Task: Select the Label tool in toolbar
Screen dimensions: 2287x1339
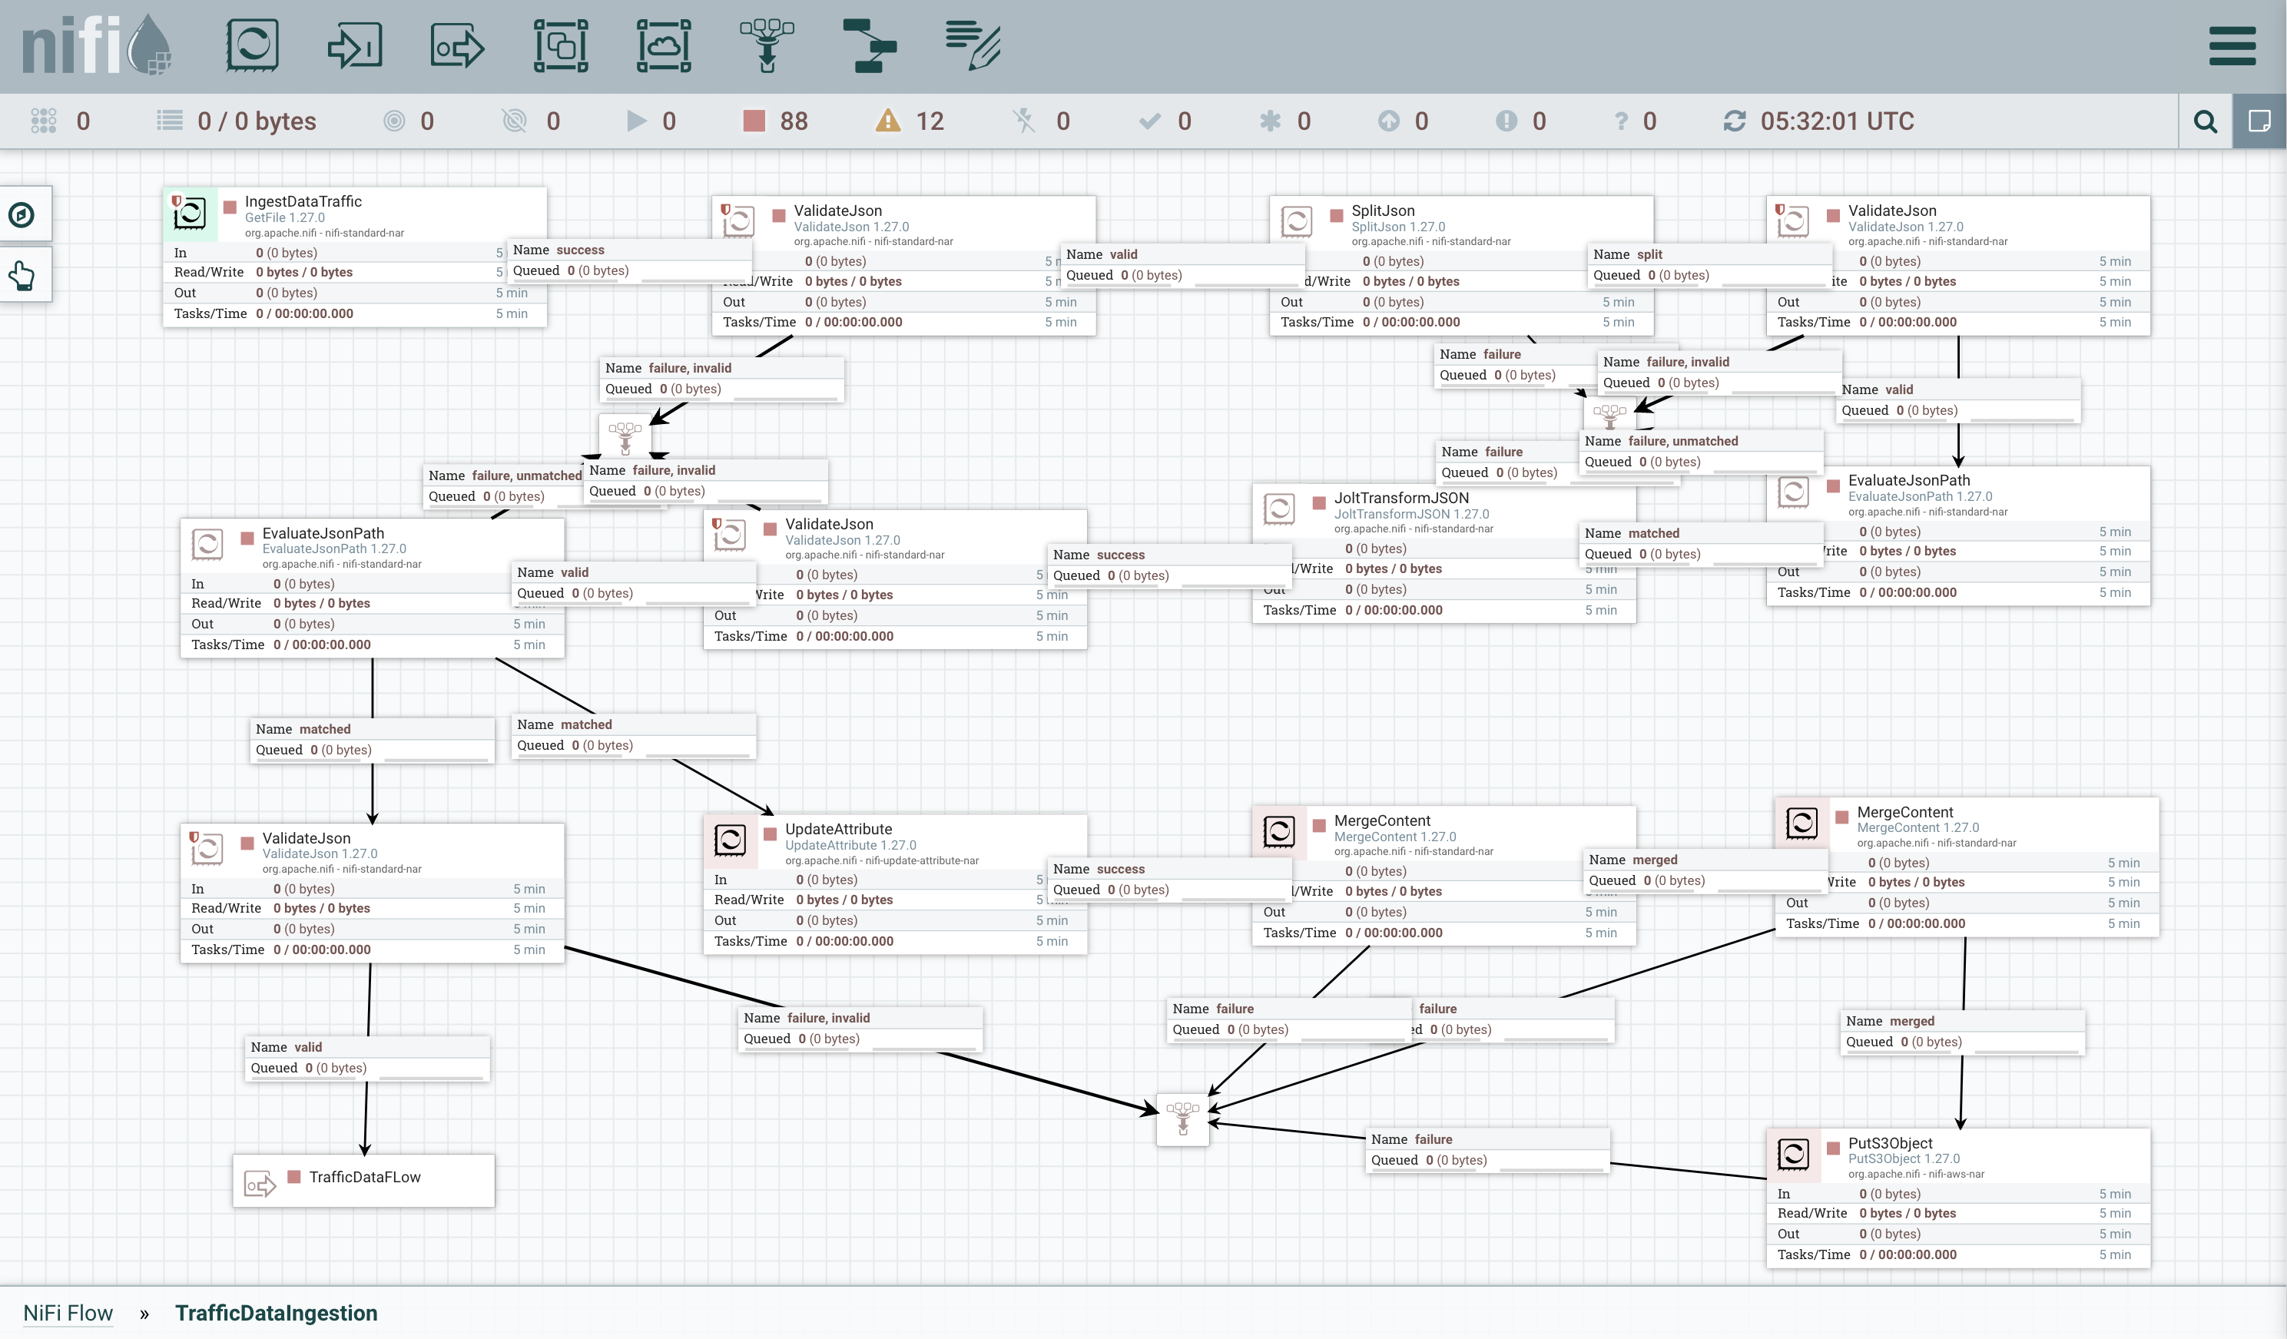Action: (x=973, y=45)
